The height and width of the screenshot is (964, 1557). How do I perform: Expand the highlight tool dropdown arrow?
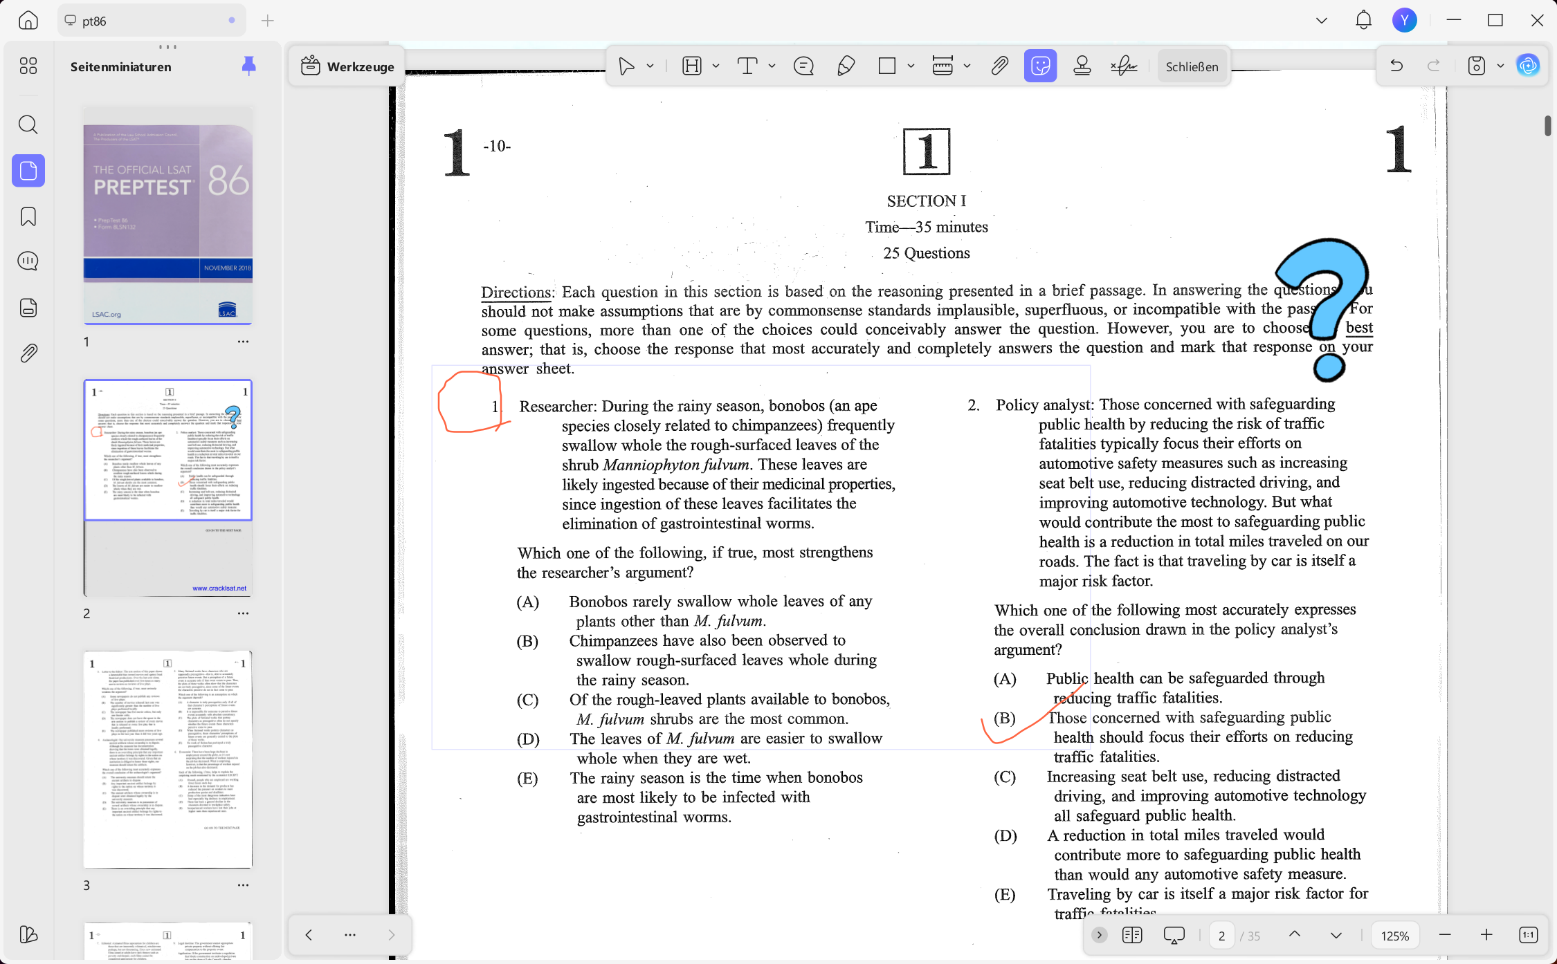[x=716, y=66]
